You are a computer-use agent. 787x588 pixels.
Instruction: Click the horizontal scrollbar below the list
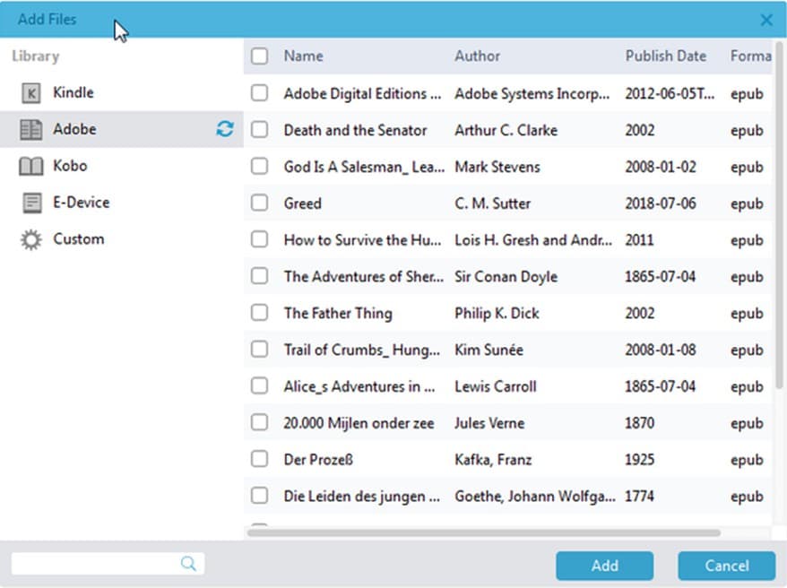click(x=484, y=532)
